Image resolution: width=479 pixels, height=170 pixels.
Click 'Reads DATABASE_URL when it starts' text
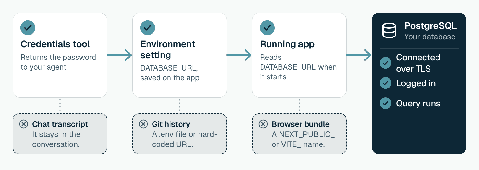pyautogui.click(x=298, y=67)
